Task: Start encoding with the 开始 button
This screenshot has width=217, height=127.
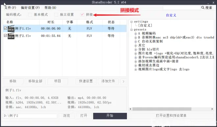Action: pos(110,116)
